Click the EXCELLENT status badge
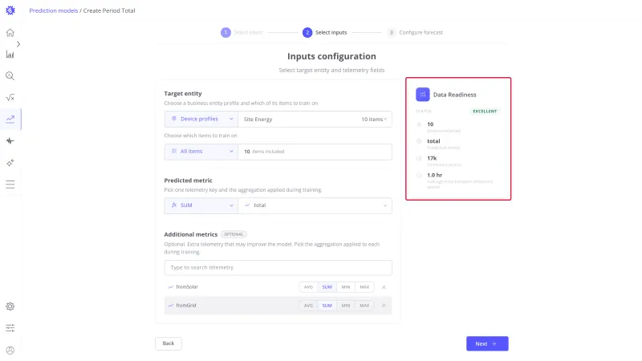The width and height of the screenshot is (642, 361). pos(485,112)
